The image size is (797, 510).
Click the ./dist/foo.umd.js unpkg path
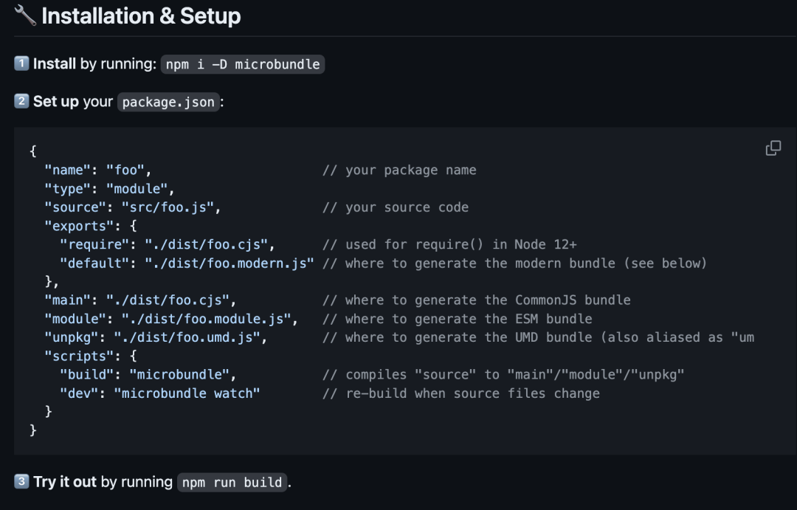[x=190, y=337]
